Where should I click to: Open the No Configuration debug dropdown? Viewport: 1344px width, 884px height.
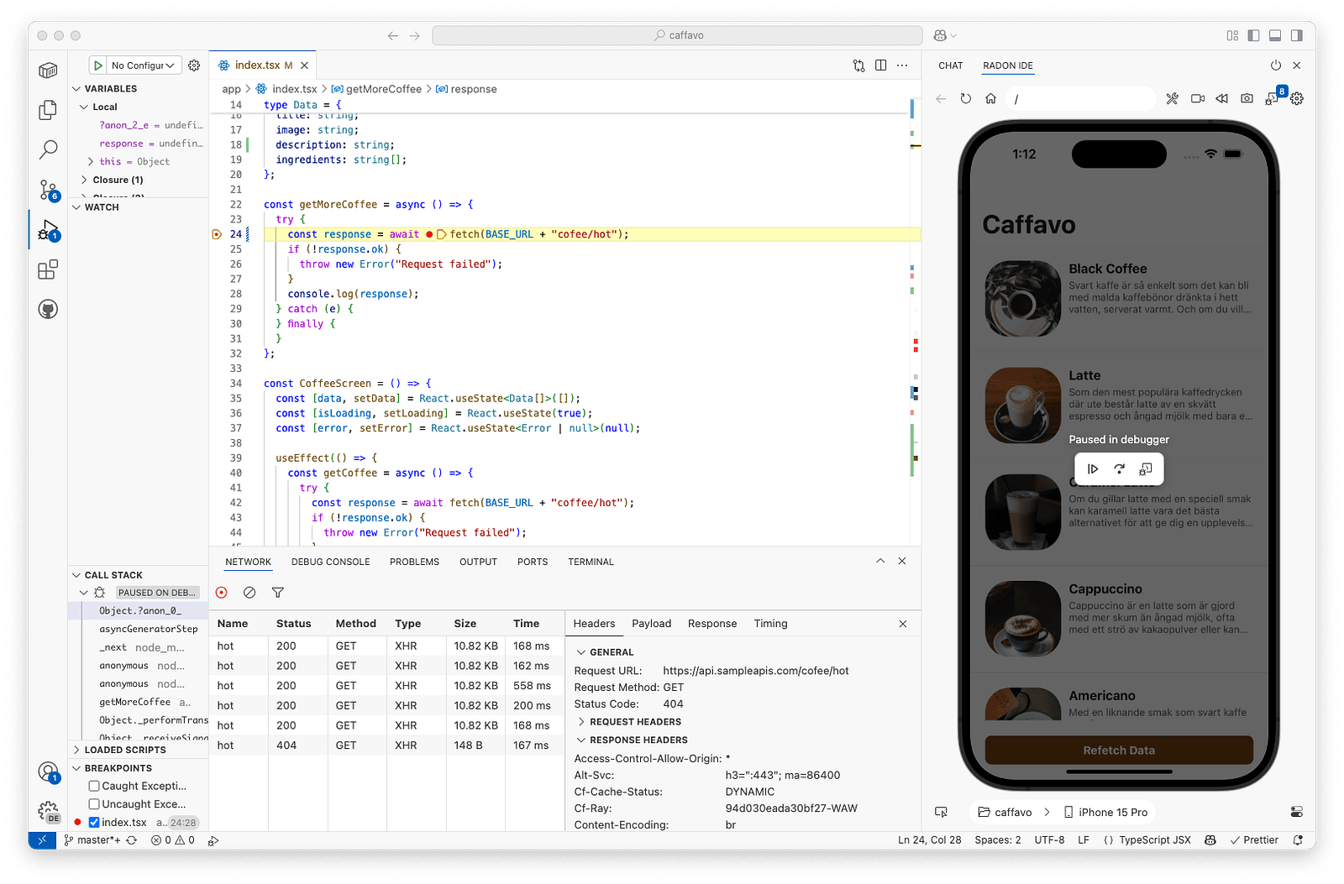144,65
